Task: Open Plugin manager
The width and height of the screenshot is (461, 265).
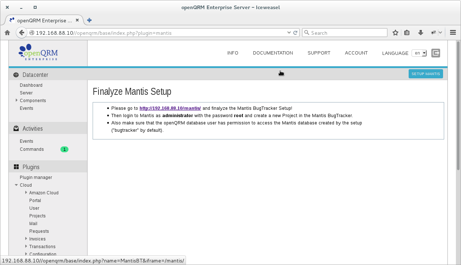Action: tap(36, 177)
